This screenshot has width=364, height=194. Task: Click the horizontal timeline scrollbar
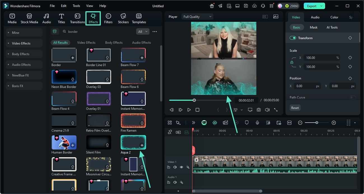tap(227, 191)
